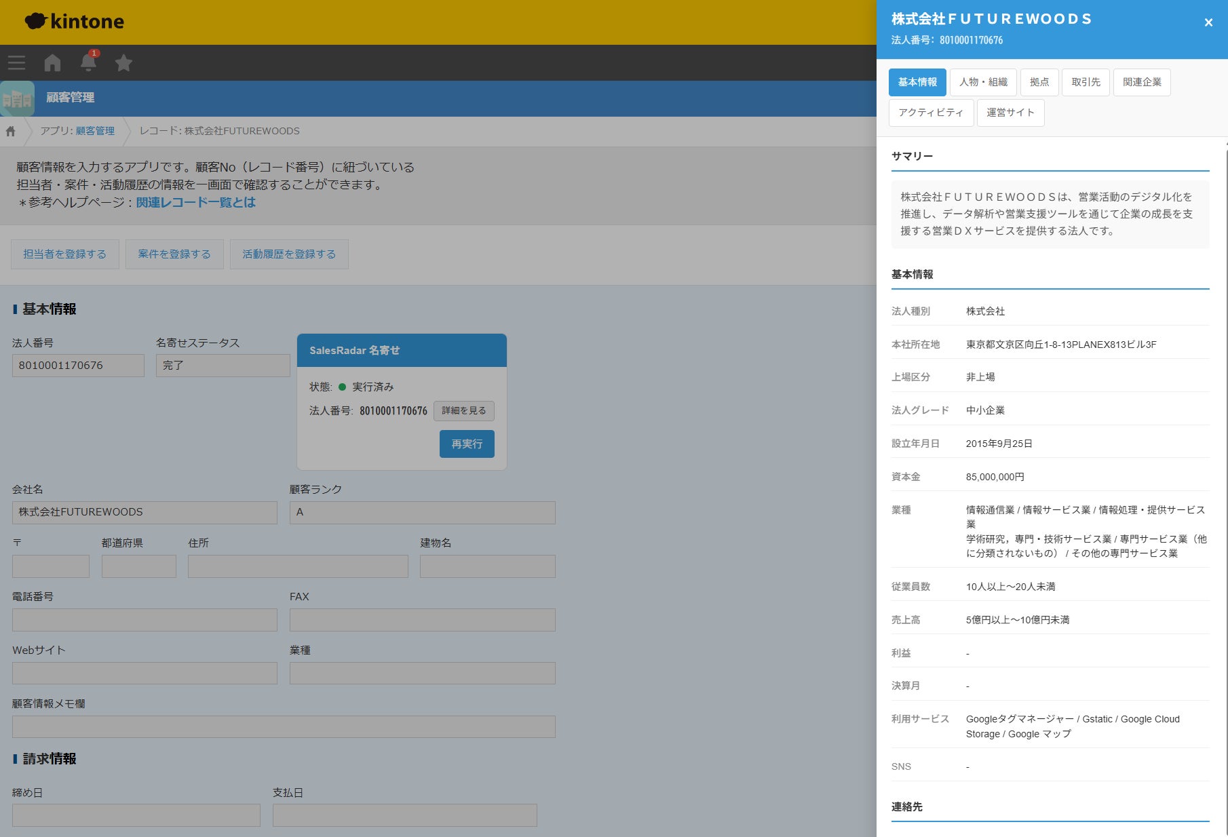The image size is (1228, 837).
Task: Click the 締め日 input field
Action: [x=136, y=815]
